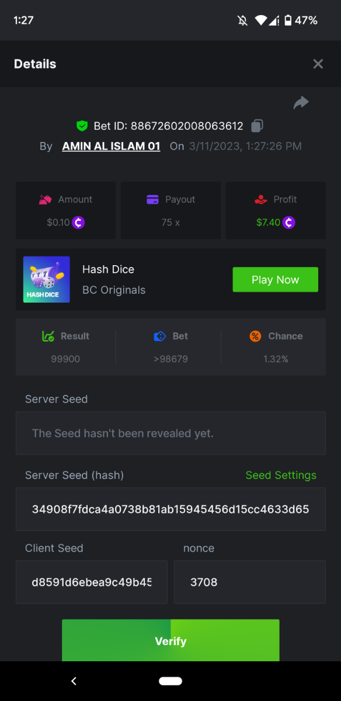
Task: Open the Hash Dice game thumbnail
Action: (x=47, y=279)
